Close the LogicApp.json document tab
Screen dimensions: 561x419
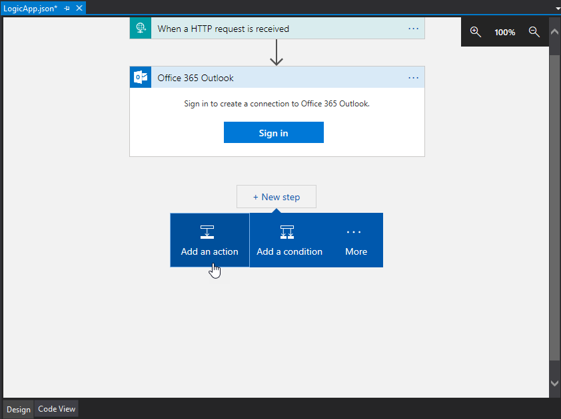point(79,8)
